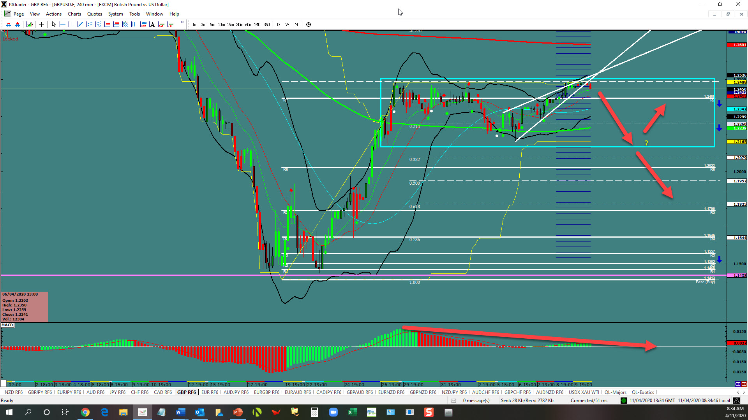The height and width of the screenshot is (420, 748).
Task: Select the arrow pointer tool
Action: [54, 24]
